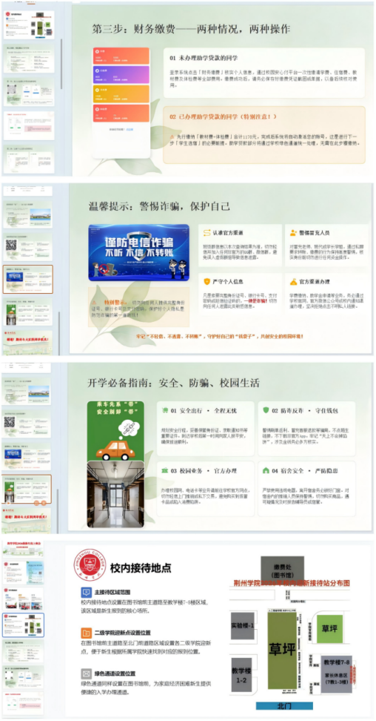
Task: Select the orange-bordered 温馨提示 slide thumbnail
Action: pos(27,279)
